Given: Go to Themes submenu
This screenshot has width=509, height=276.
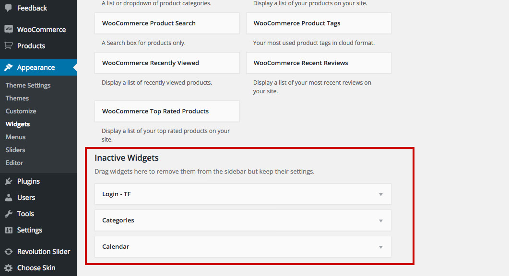Looking at the screenshot, I should [17, 98].
